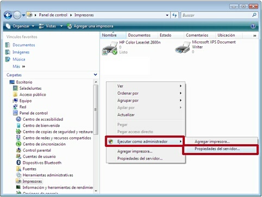Click 'Impresoras' in the address breadcrumb
262x197 pixels.
tap(84, 15)
